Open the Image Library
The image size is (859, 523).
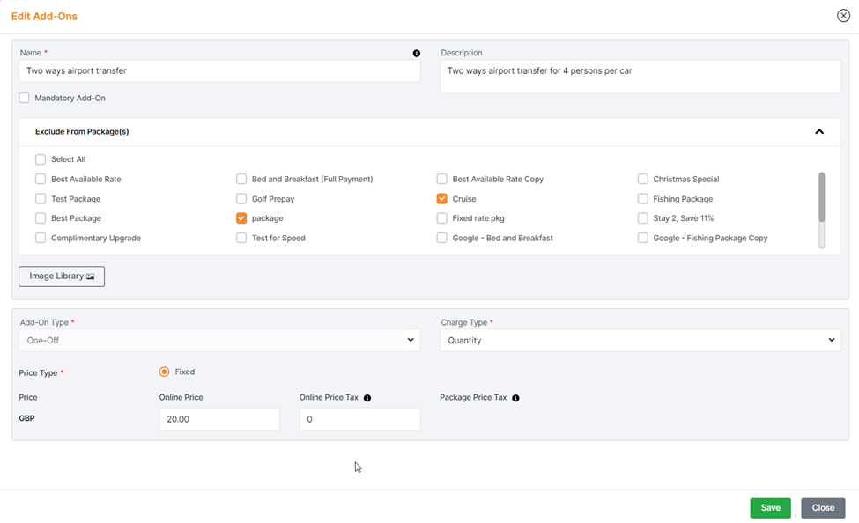point(62,276)
